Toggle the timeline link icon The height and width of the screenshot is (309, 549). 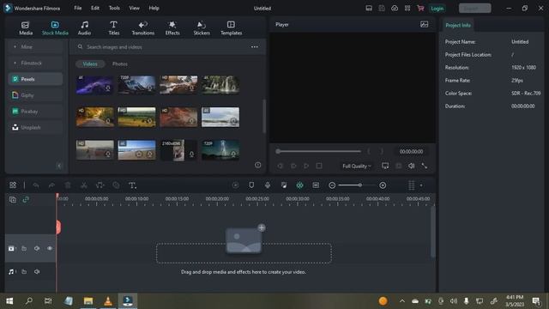click(x=26, y=200)
